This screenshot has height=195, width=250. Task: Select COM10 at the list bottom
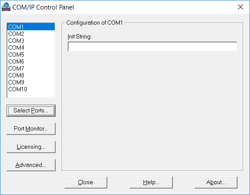coord(31,89)
